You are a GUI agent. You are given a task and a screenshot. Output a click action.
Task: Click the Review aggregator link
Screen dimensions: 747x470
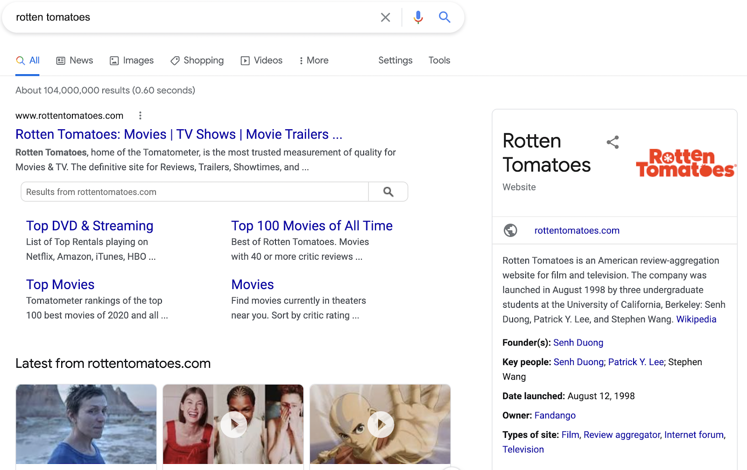(622, 435)
